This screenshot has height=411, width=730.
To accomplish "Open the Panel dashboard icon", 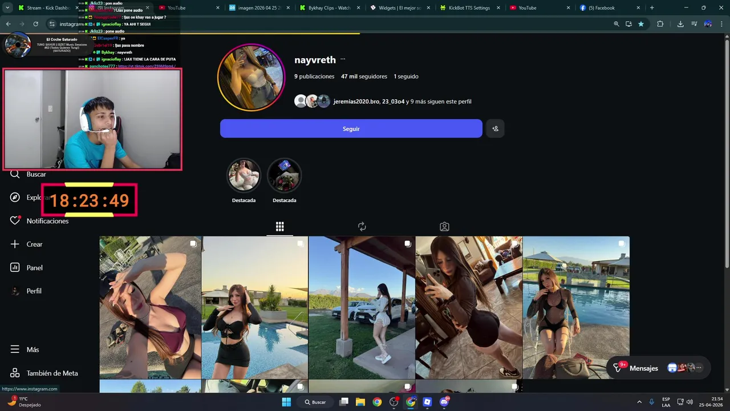I will (15, 267).
